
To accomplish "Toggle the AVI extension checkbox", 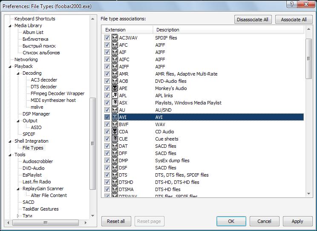I will click(x=107, y=117).
